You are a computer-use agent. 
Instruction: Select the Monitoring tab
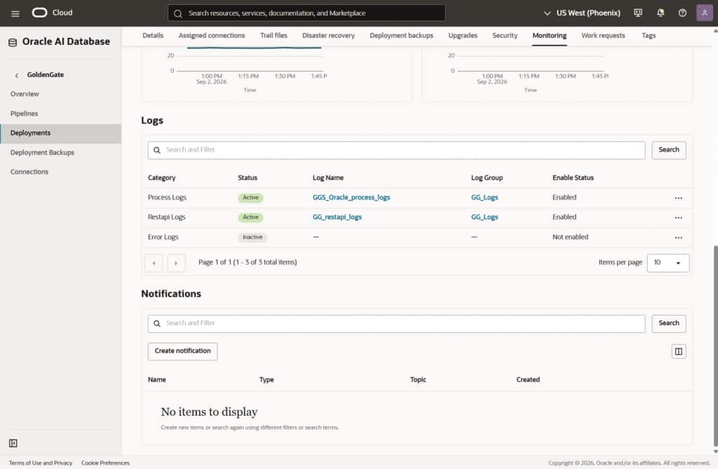coord(549,35)
